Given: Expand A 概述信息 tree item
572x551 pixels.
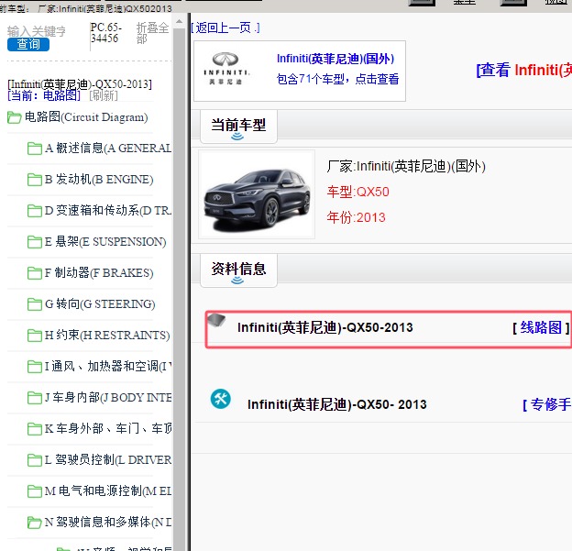Looking at the screenshot, I should pyautogui.click(x=108, y=149).
